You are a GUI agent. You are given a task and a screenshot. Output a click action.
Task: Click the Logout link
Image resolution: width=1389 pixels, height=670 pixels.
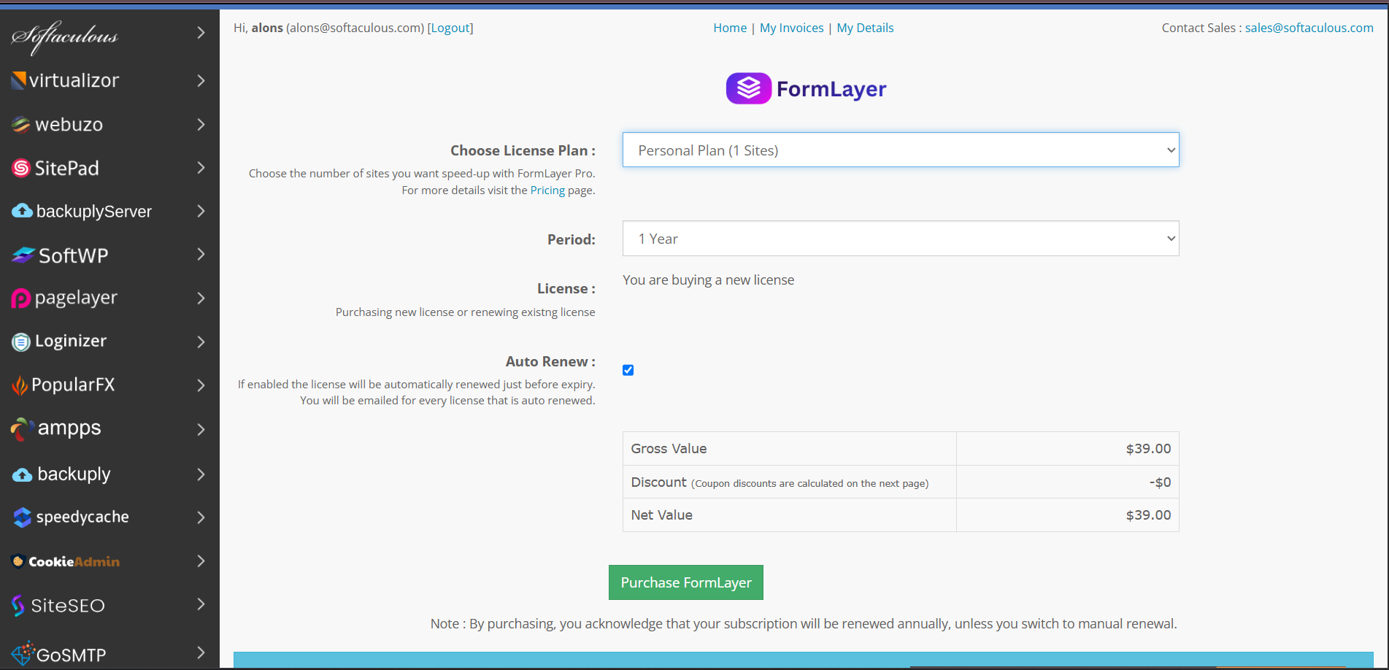tap(450, 28)
